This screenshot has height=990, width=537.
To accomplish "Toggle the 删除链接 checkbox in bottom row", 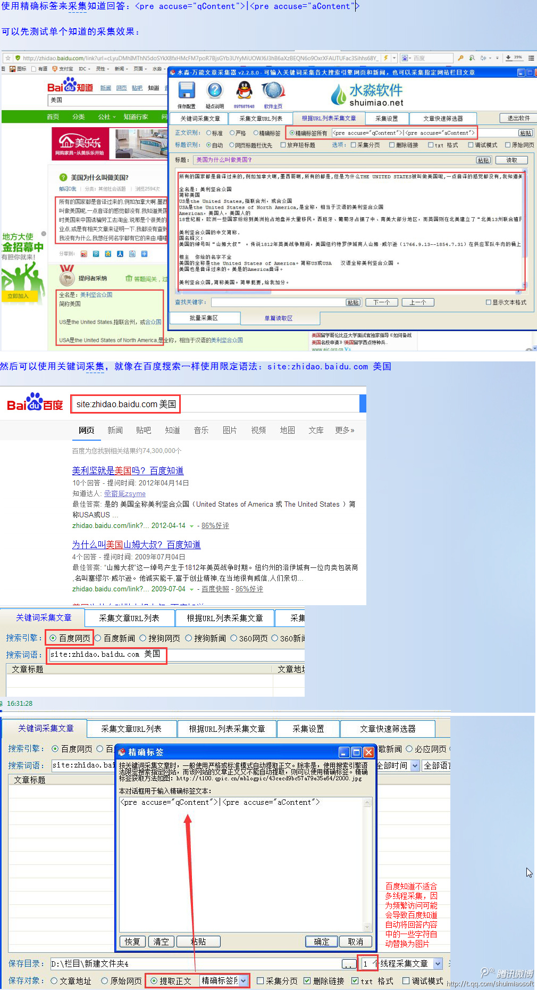I will 307,980.
